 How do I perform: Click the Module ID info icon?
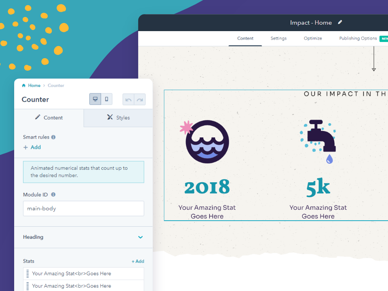[x=53, y=195]
